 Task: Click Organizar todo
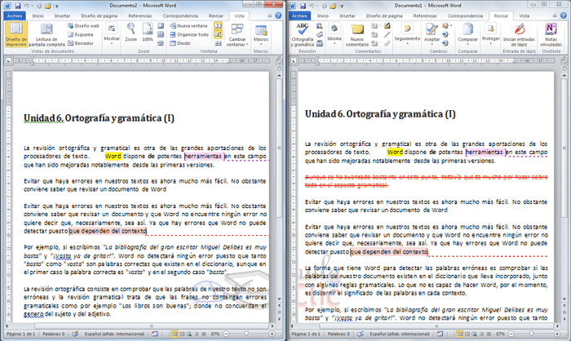[x=189, y=34]
